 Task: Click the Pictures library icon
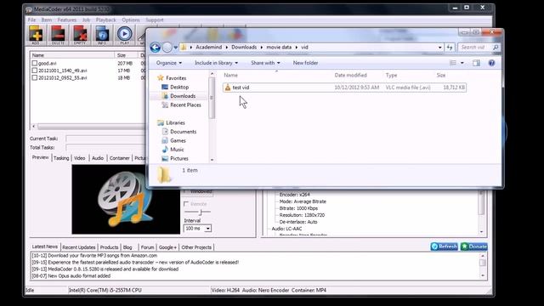click(165, 159)
